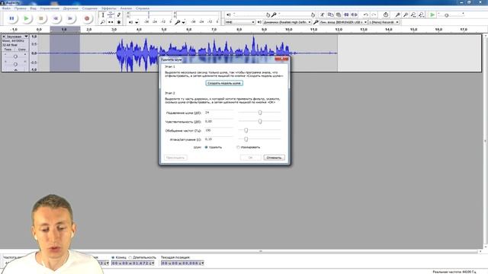Open the Анализ menu
This screenshot has width=488, height=274.
(126, 8)
